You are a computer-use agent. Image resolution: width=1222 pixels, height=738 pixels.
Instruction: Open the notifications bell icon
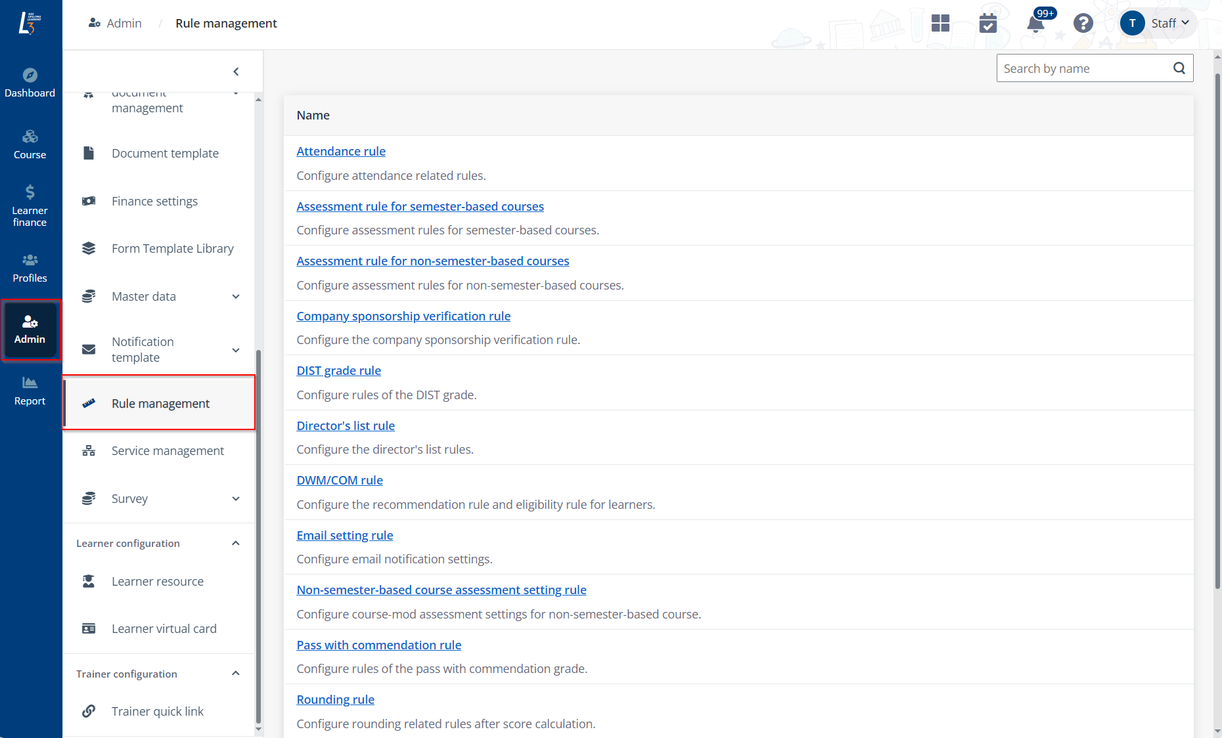pyautogui.click(x=1035, y=24)
